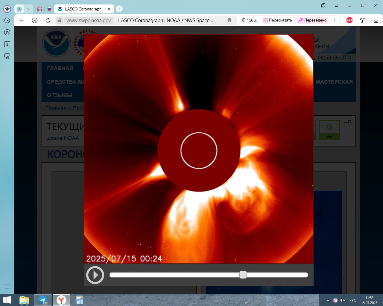Click the site padlock security icon
383x306 pixels.
tap(60, 20)
